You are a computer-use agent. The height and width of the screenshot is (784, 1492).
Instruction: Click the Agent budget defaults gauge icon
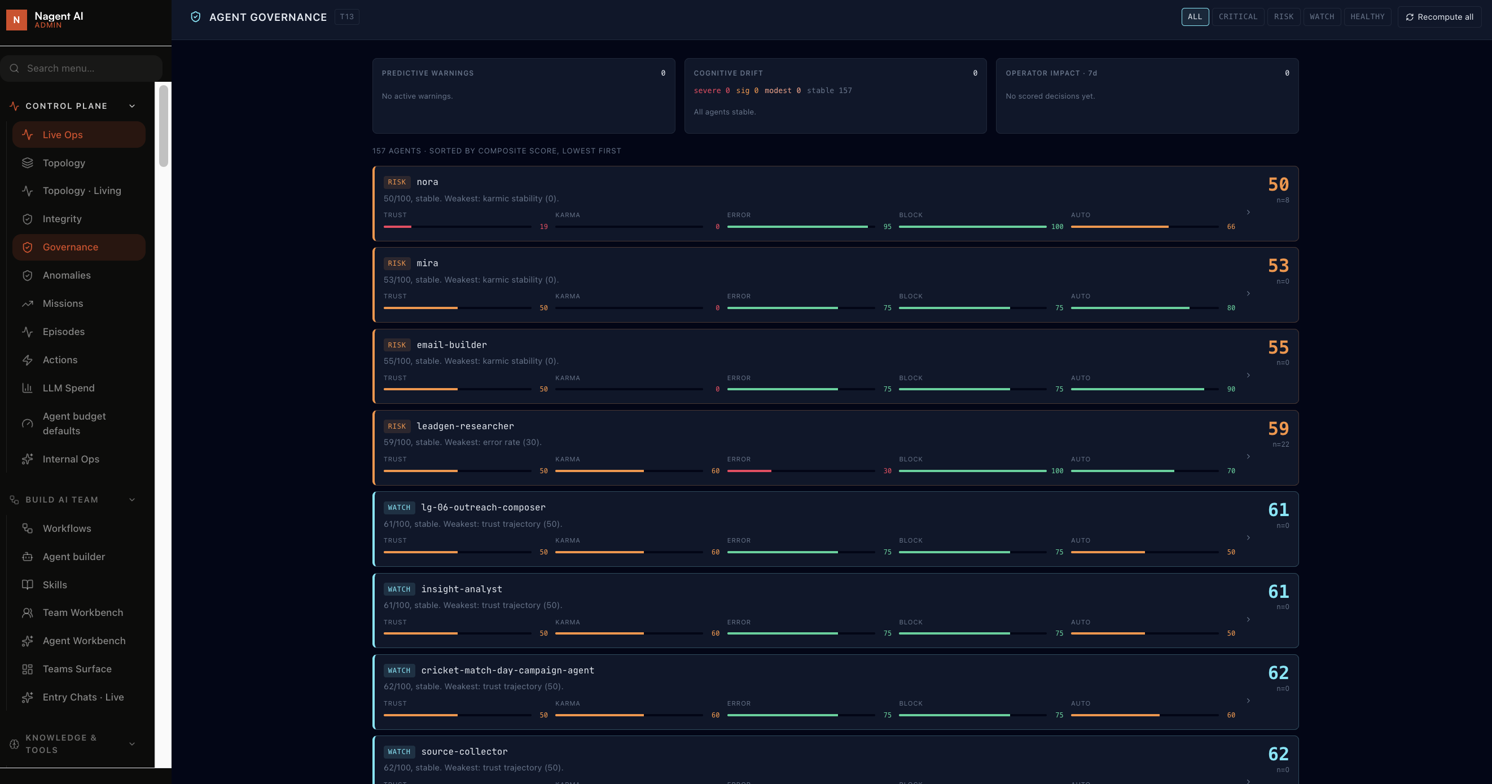27,423
